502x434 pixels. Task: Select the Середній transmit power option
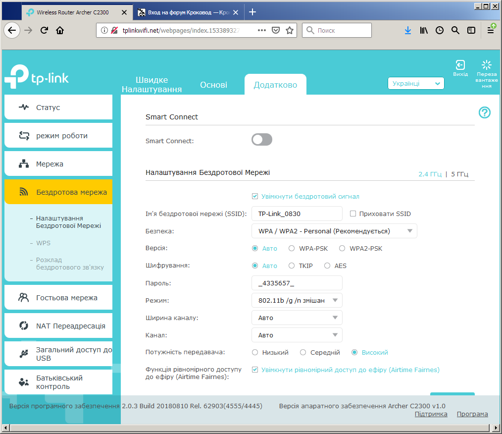click(303, 352)
